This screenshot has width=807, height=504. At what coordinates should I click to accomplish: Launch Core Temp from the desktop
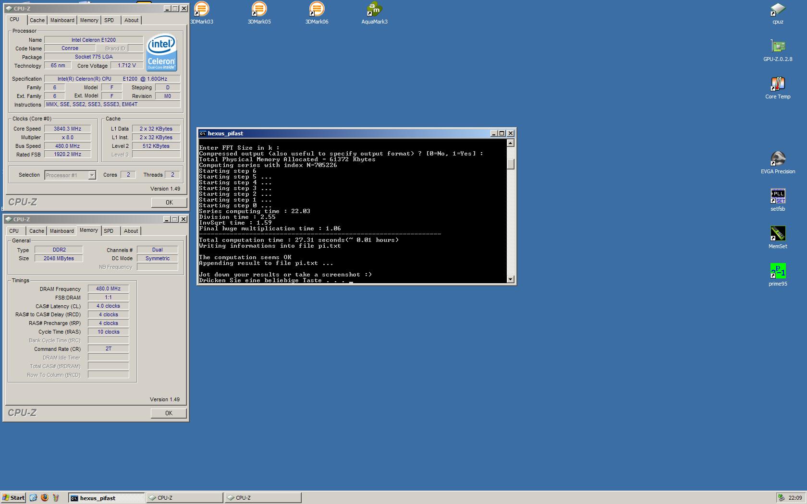point(778,88)
